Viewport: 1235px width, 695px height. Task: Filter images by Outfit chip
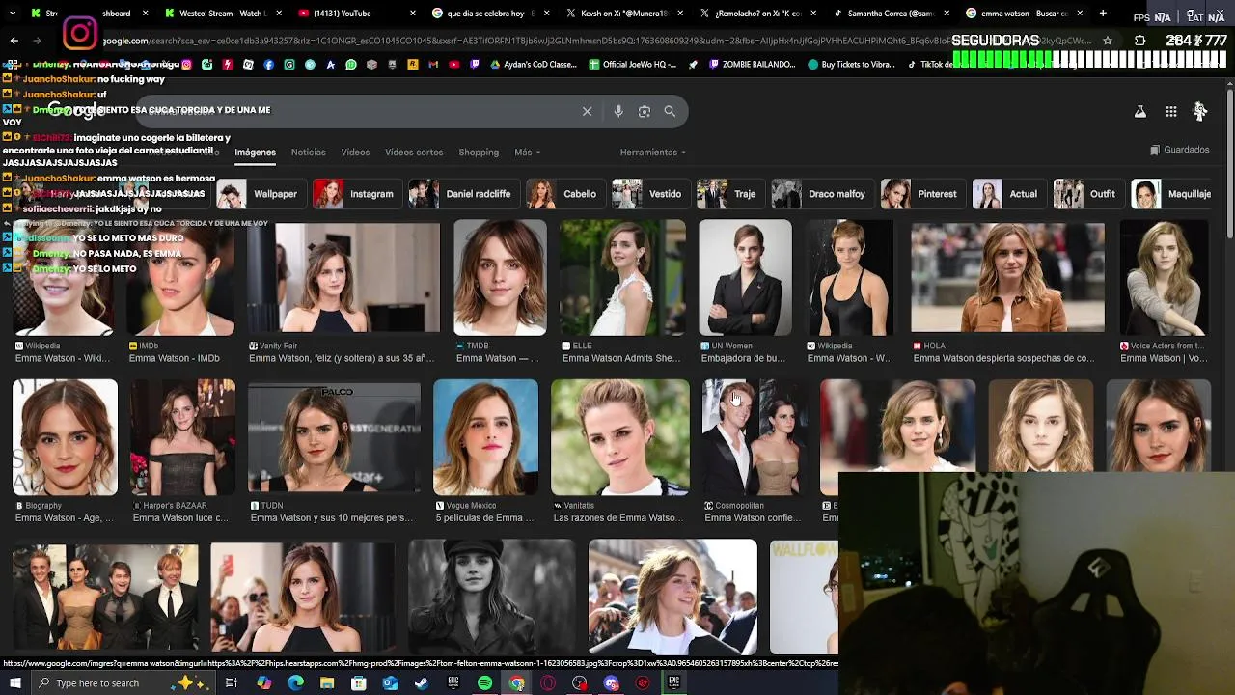pos(1088,194)
